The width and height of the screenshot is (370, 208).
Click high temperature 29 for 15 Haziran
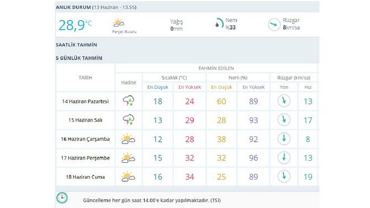[x=190, y=120]
